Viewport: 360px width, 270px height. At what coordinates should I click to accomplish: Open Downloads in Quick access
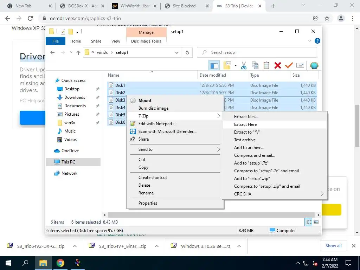tap(75, 97)
